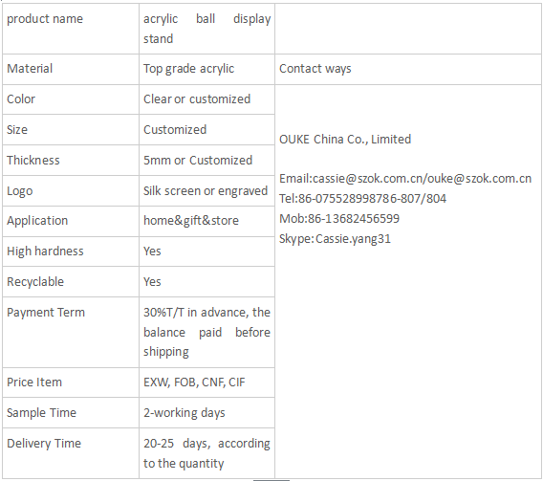
Task: Click the 'product name' label cell
Action: coord(71,29)
